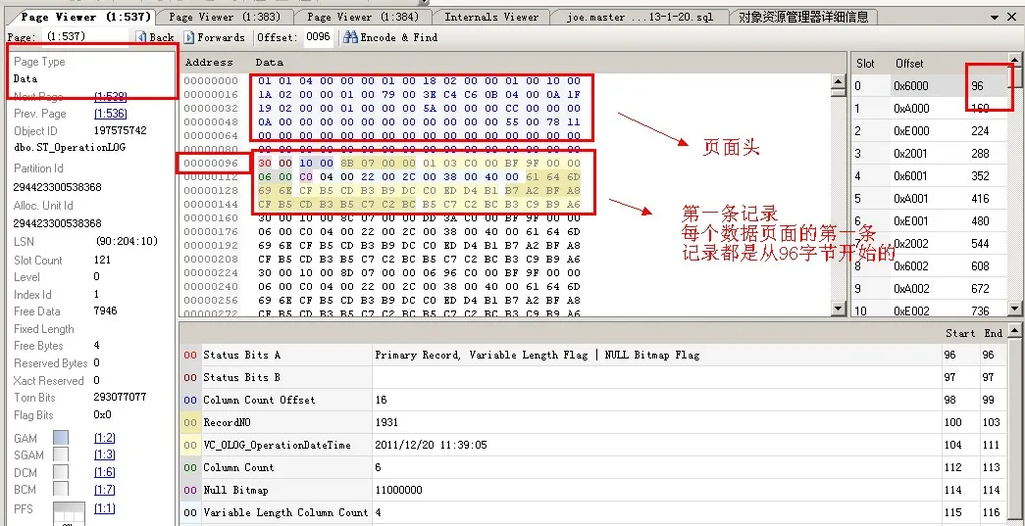Follow the Next Page link (1:538)
The image size is (1025, 526).
(x=111, y=97)
